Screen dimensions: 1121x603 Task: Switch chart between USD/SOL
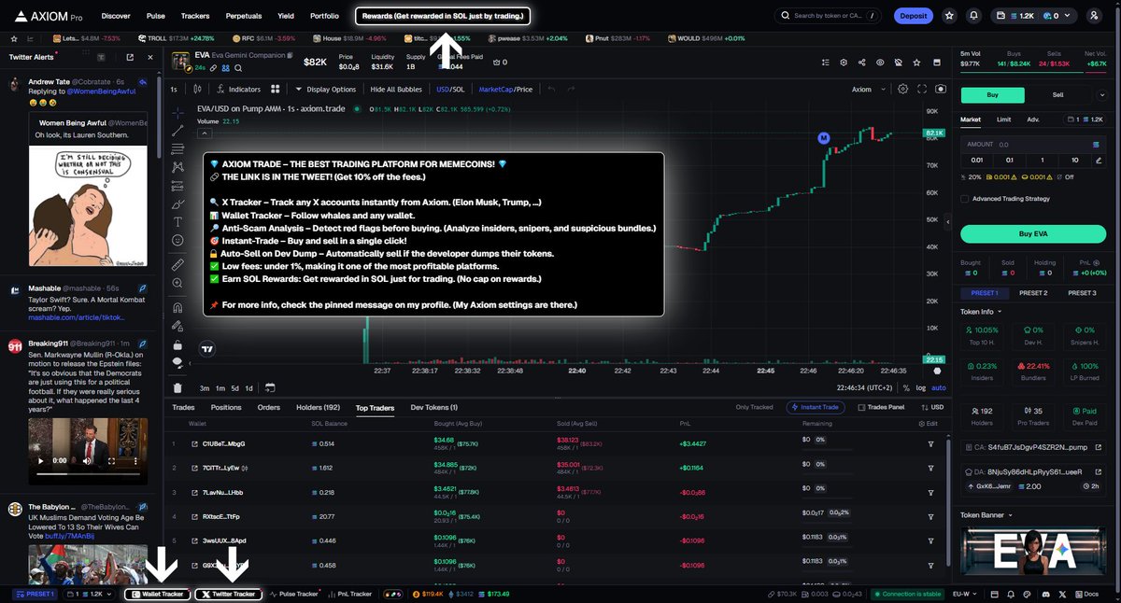450,90
